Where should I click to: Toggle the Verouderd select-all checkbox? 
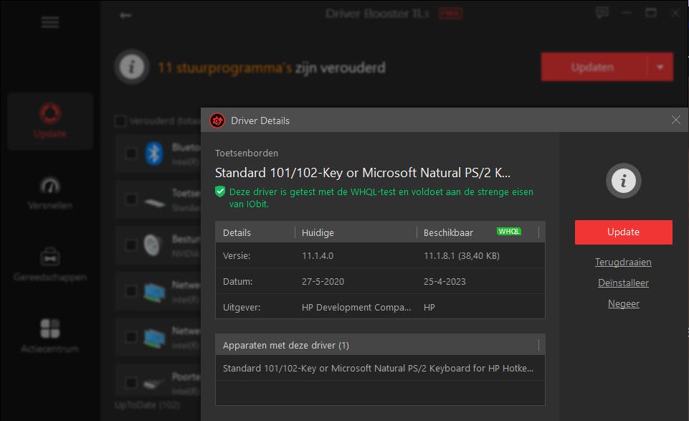(x=120, y=121)
